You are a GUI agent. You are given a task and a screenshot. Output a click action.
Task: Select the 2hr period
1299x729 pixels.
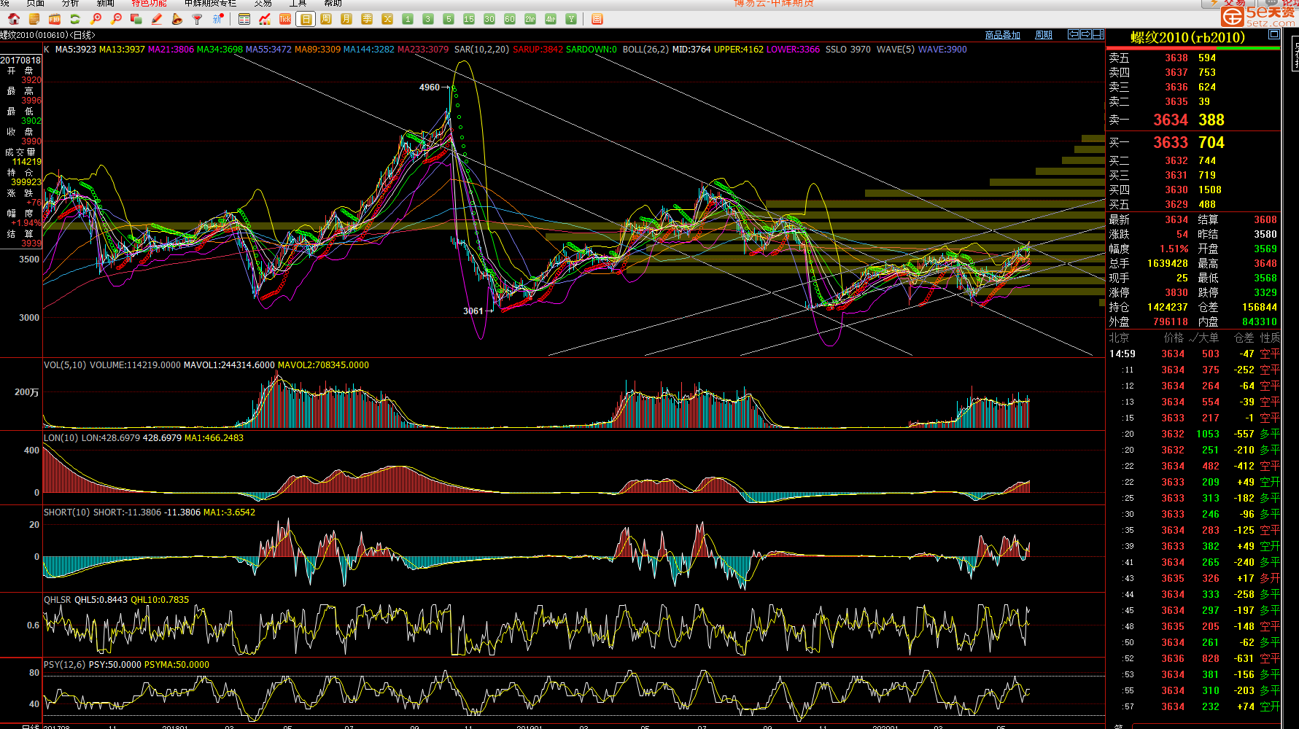530,20
